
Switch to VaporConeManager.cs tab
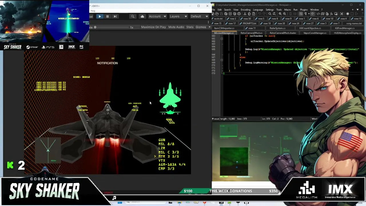pos(315,33)
